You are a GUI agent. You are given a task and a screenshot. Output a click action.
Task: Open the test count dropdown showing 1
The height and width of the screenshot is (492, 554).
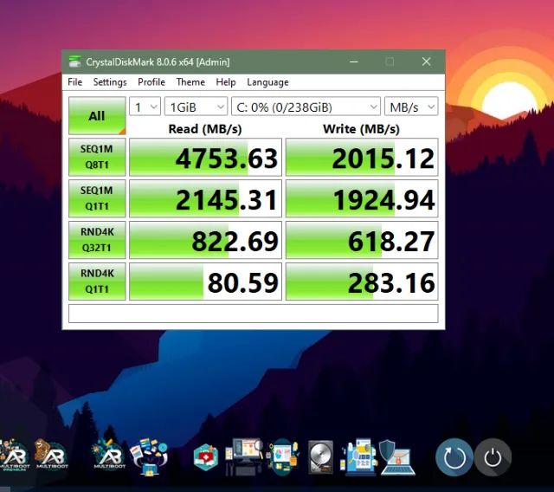pos(145,107)
